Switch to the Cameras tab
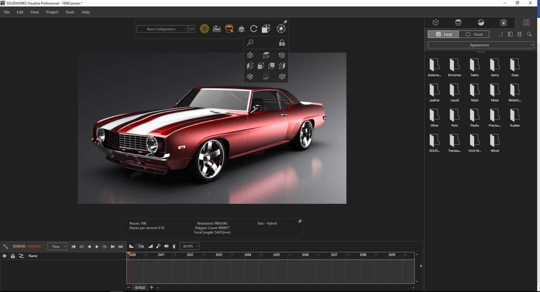This screenshot has height=292, width=540. [x=503, y=22]
